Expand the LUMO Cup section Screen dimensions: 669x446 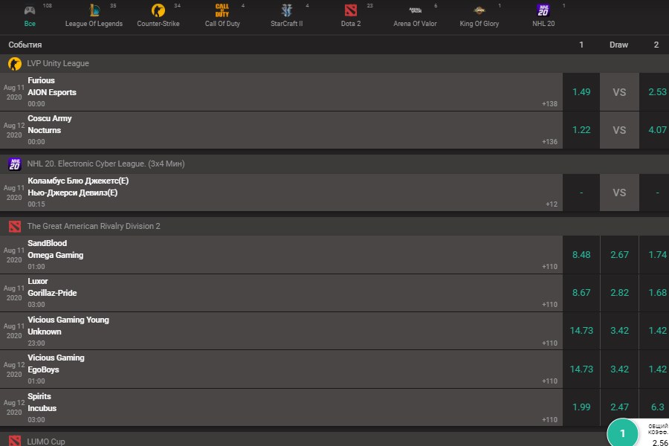pos(46,442)
